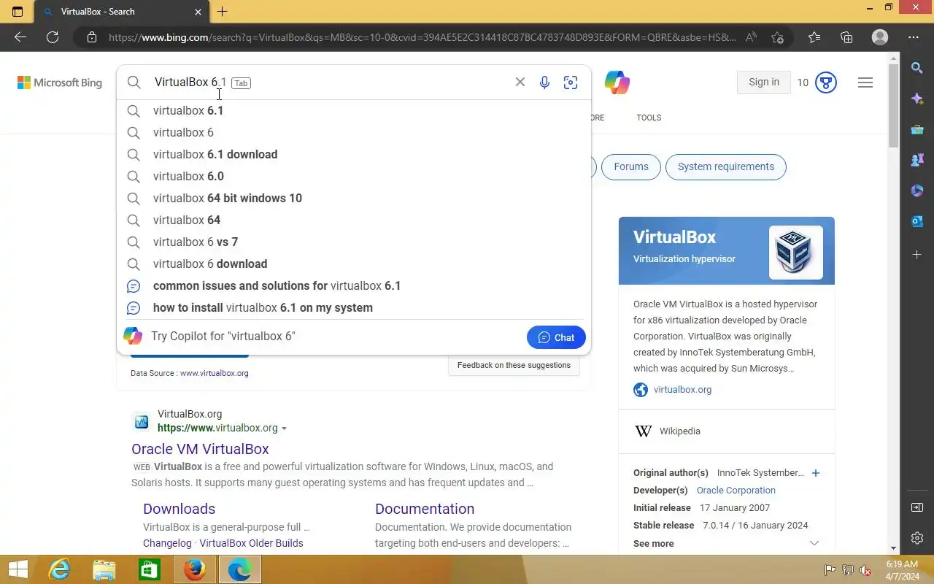This screenshot has height=584, width=934.
Task: Open the Oracle Corporation developer link
Action: point(736,491)
